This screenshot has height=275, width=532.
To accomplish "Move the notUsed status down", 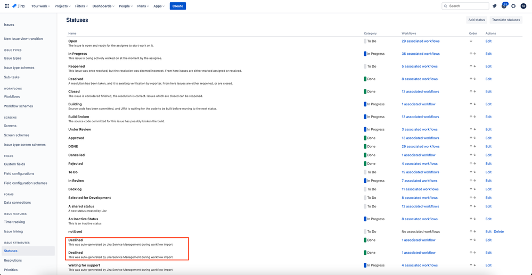I will pos(474,231).
